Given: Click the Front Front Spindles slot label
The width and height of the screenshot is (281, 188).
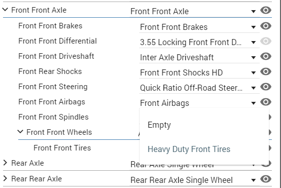Looking at the screenshot, I should point(53,117).
